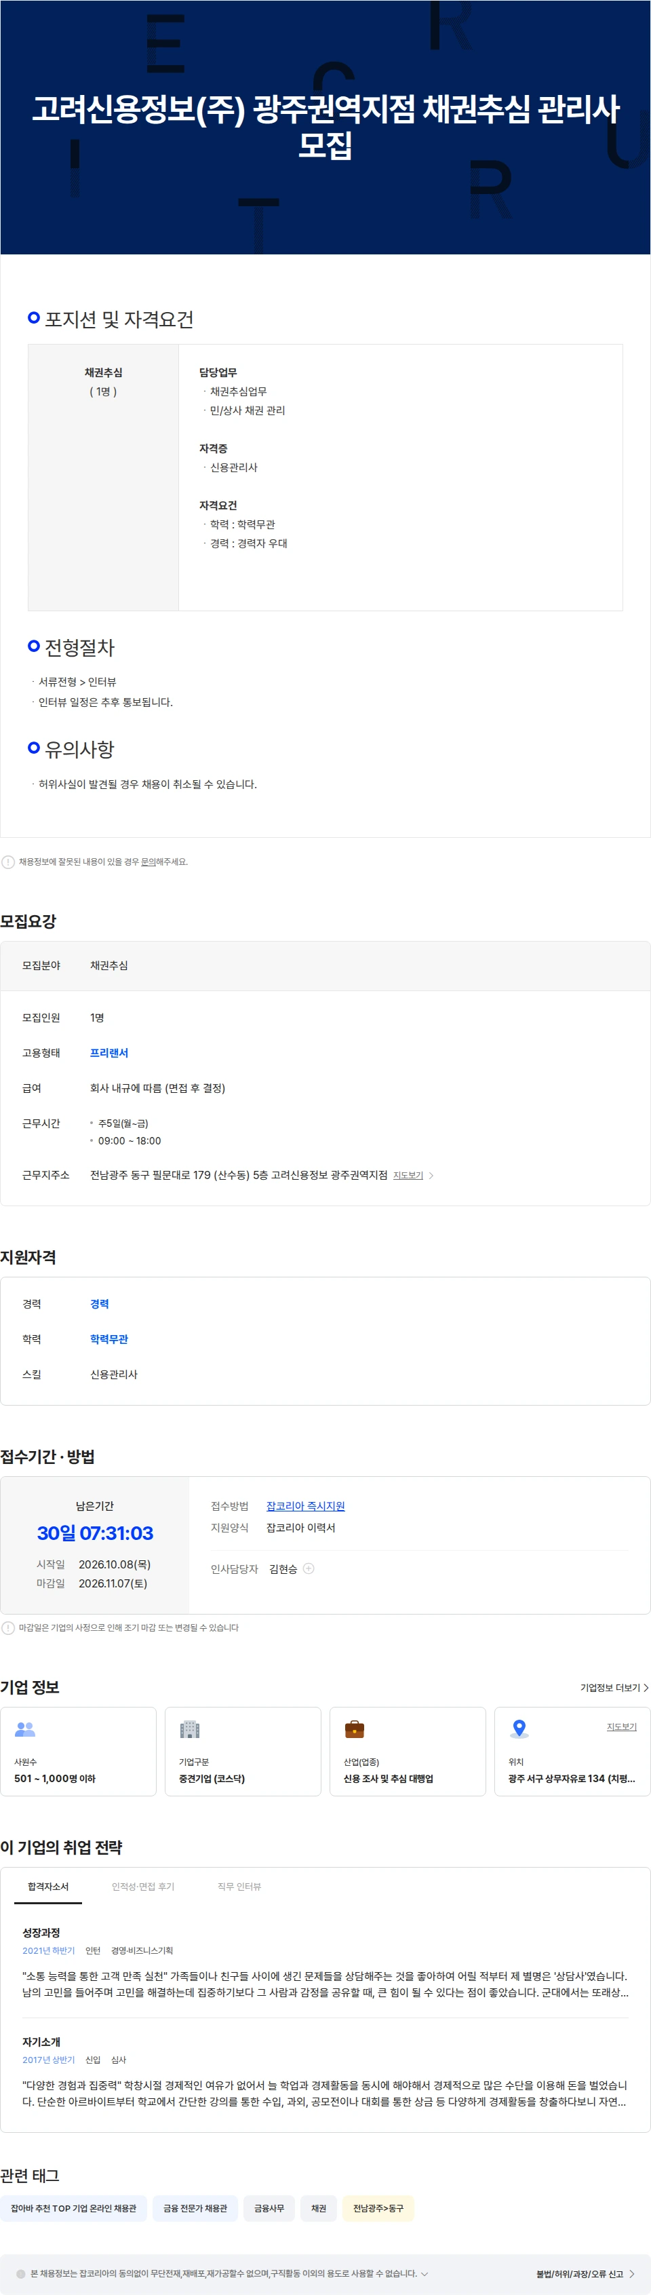
Task: Click the 신용 조사 및 추심 대행업 card
Action: pyautogui.click(x=408, y=1751)
